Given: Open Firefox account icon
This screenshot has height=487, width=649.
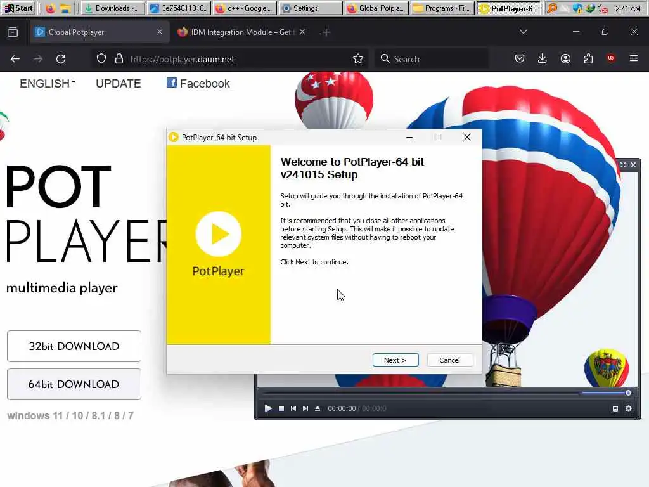Looking at the screenshot, I should click(565, 59).
